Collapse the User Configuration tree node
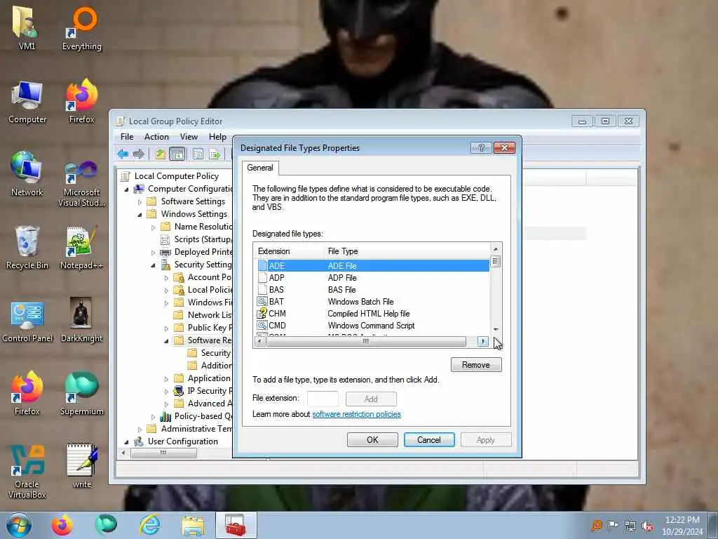This screenshot has height=539, width=718. pyautogui.click(x=127, y=442)
